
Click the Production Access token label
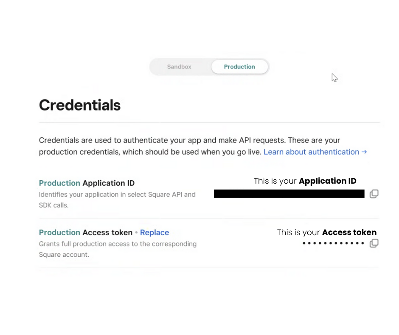[x=86, y=233]
